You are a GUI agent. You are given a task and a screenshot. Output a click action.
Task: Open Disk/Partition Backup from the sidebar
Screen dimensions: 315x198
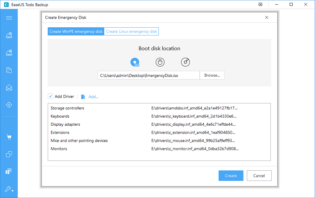click(9, 35)
